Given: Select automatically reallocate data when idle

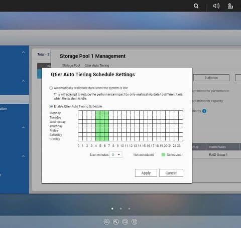Looking at the screenshot, I should click(51, 88).
